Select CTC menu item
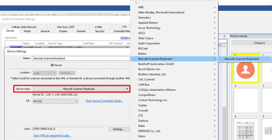 (x=174, y=116)
